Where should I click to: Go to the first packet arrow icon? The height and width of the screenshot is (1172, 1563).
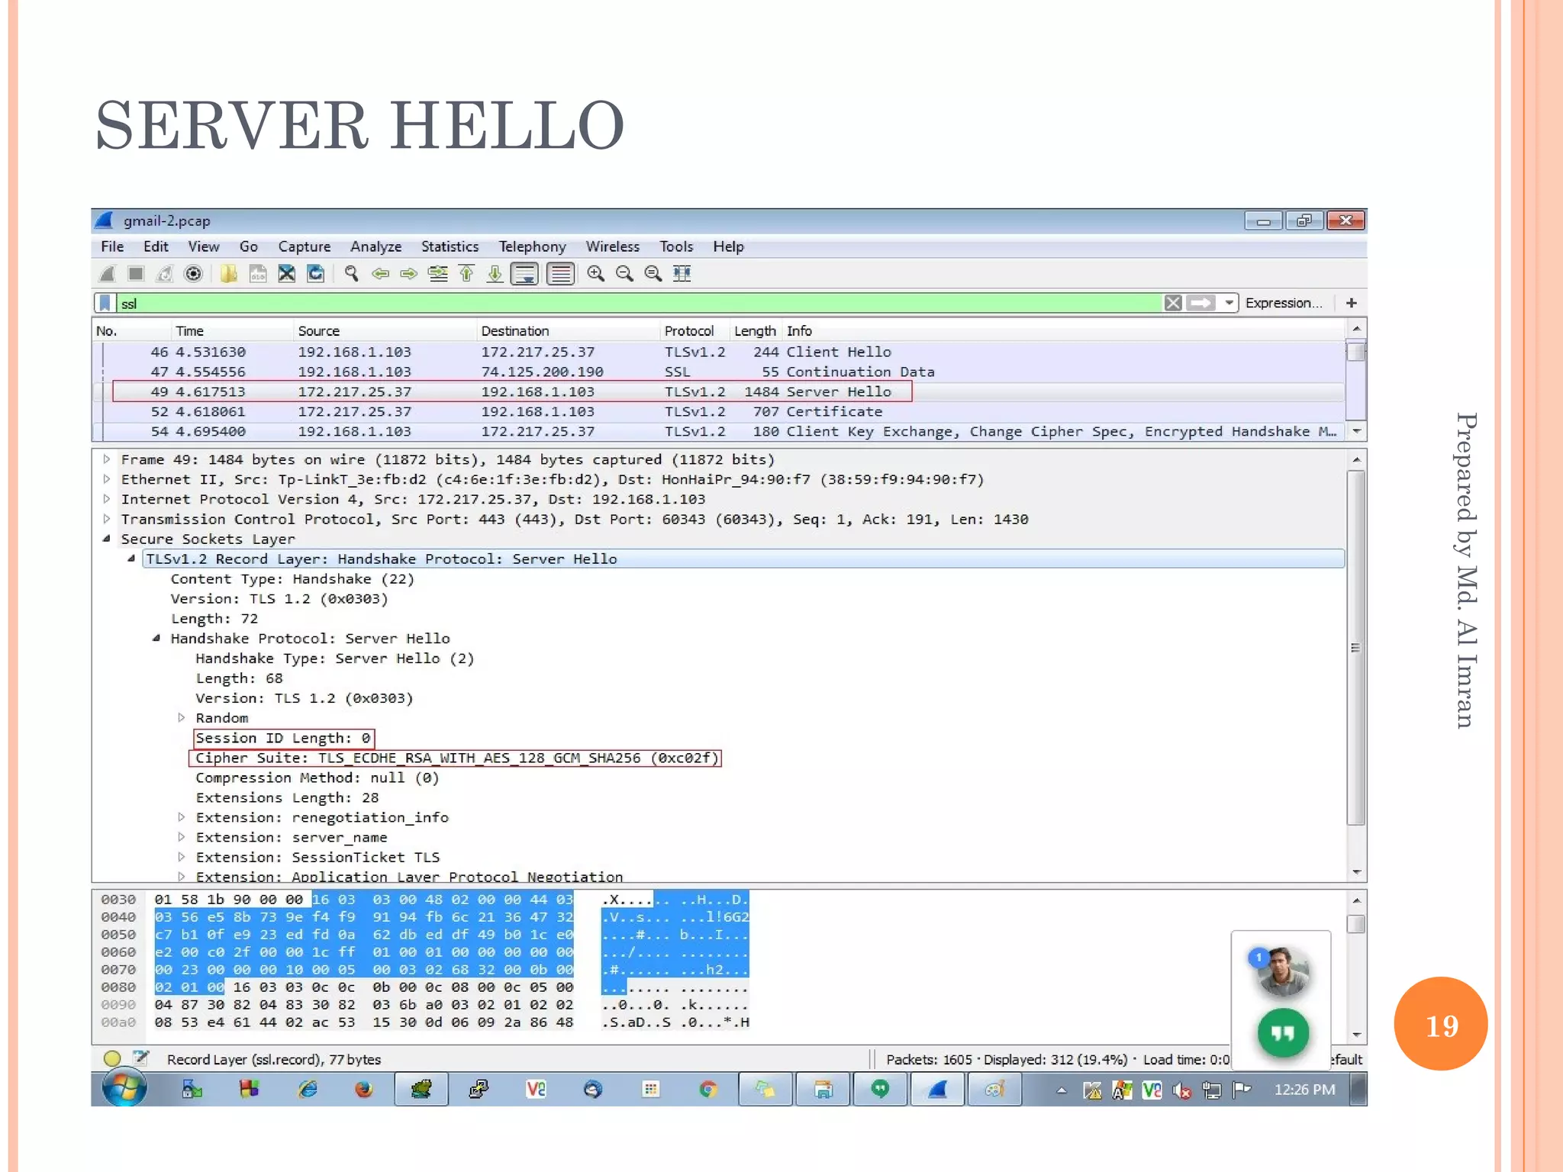[x=466, y=274]
